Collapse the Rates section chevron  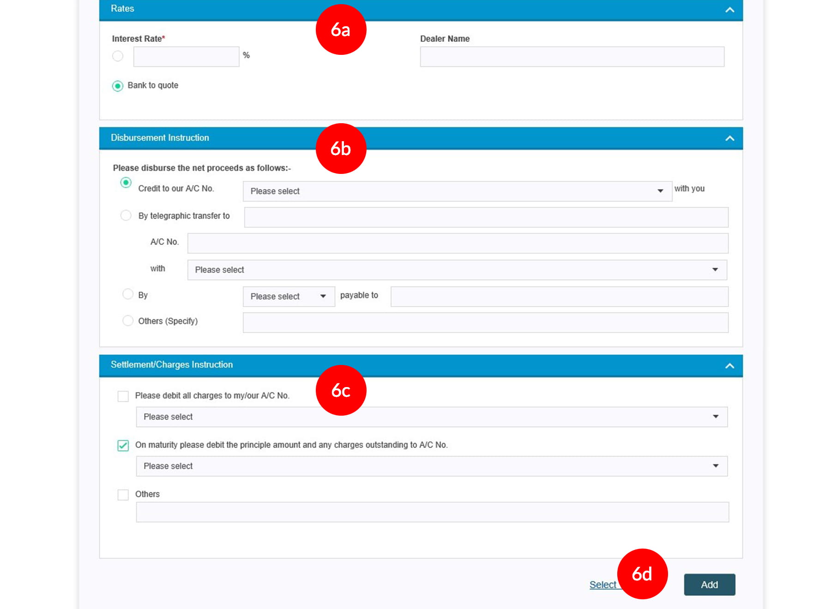coord(729,10)
